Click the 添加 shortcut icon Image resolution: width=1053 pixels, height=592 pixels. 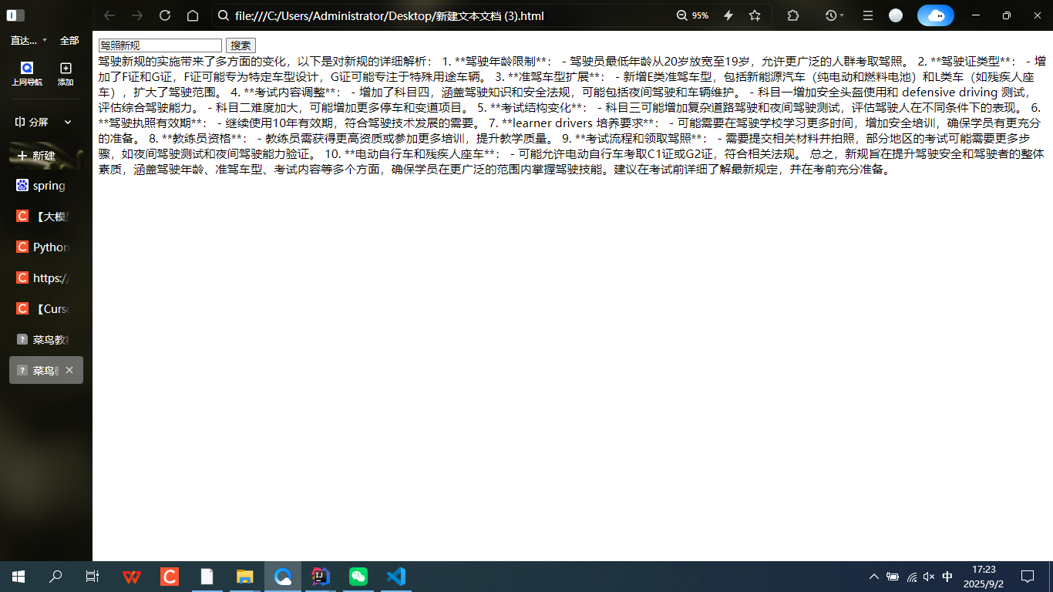66,74
